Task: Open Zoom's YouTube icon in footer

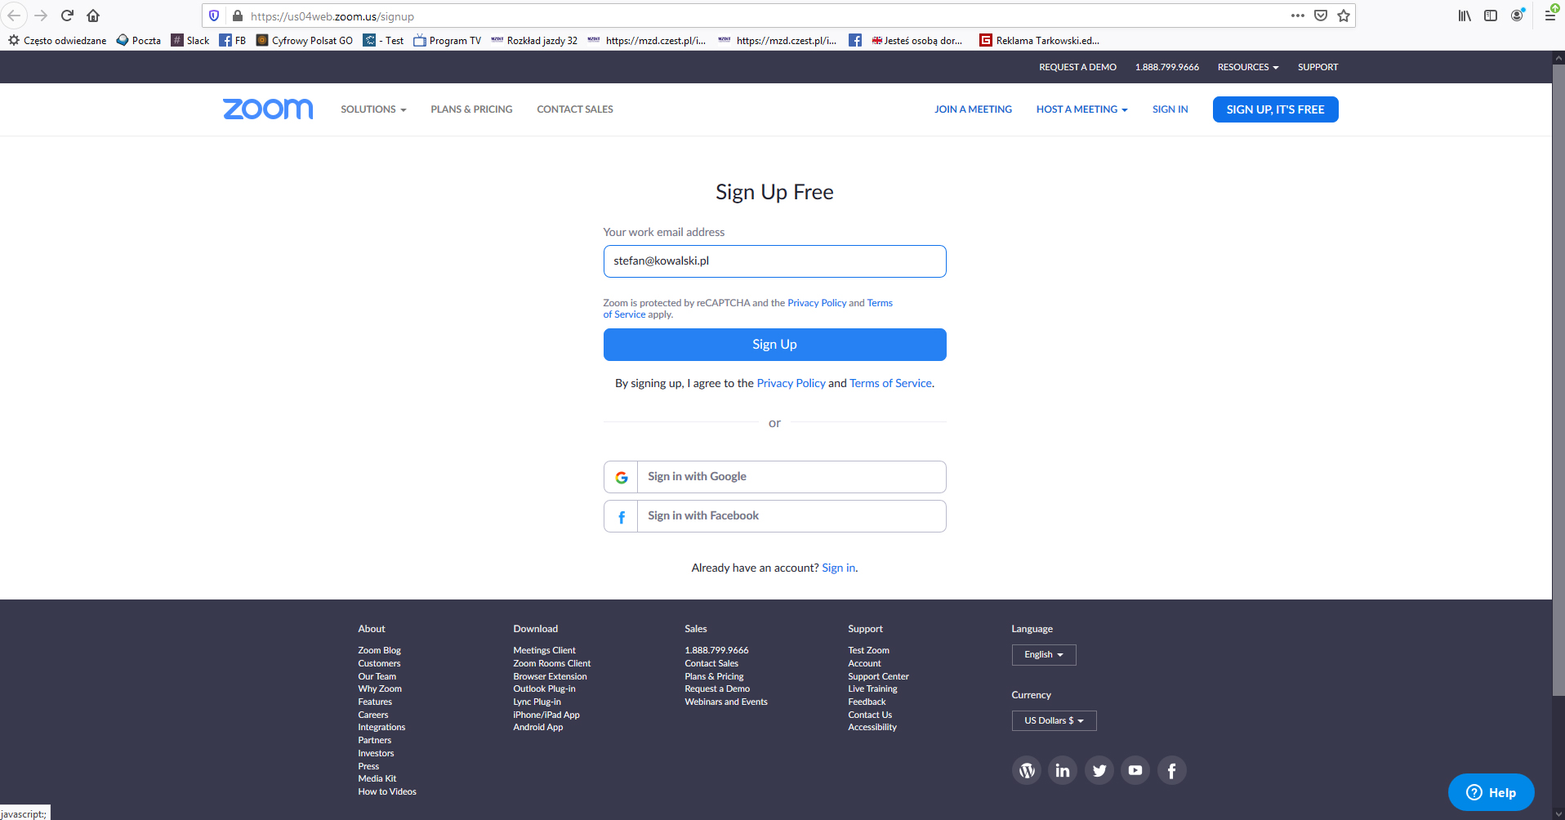Action: pyautogui.click(x=1135, y=770)
